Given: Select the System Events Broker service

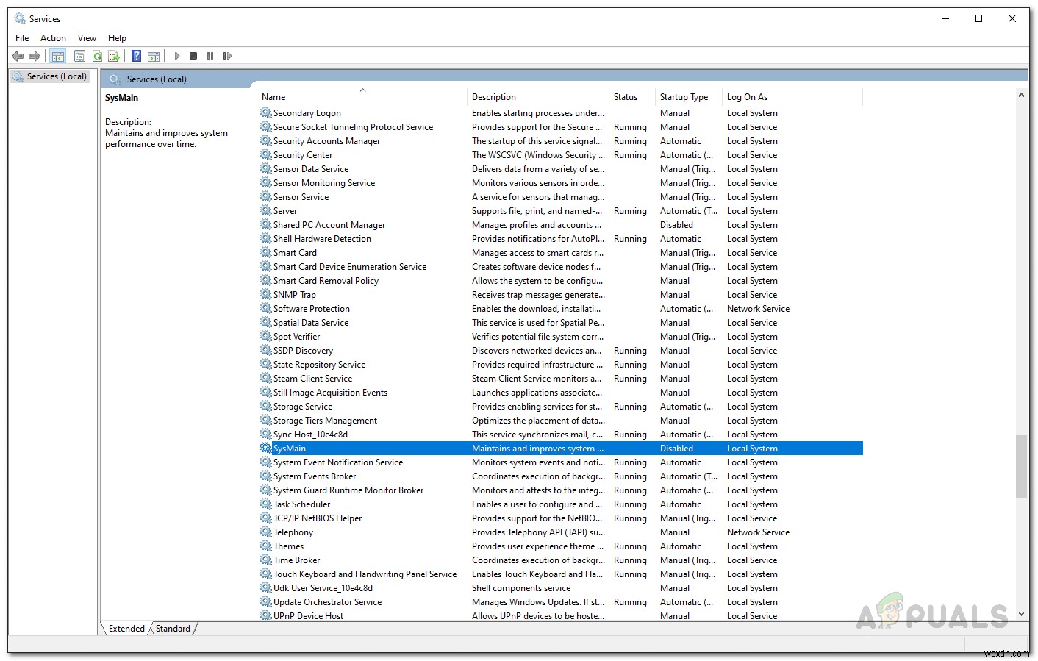Looking at the screenshot, I should 561,476.
